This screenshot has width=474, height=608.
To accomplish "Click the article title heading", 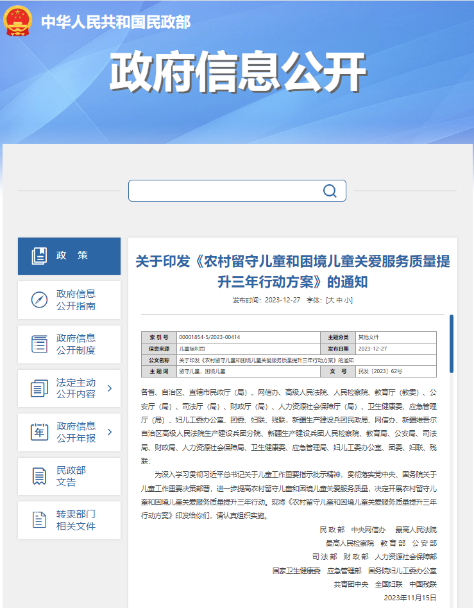I will 292,272.
